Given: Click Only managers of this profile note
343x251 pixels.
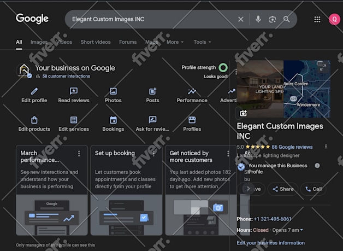Looking at the screenshot, I should pos(55,245).
